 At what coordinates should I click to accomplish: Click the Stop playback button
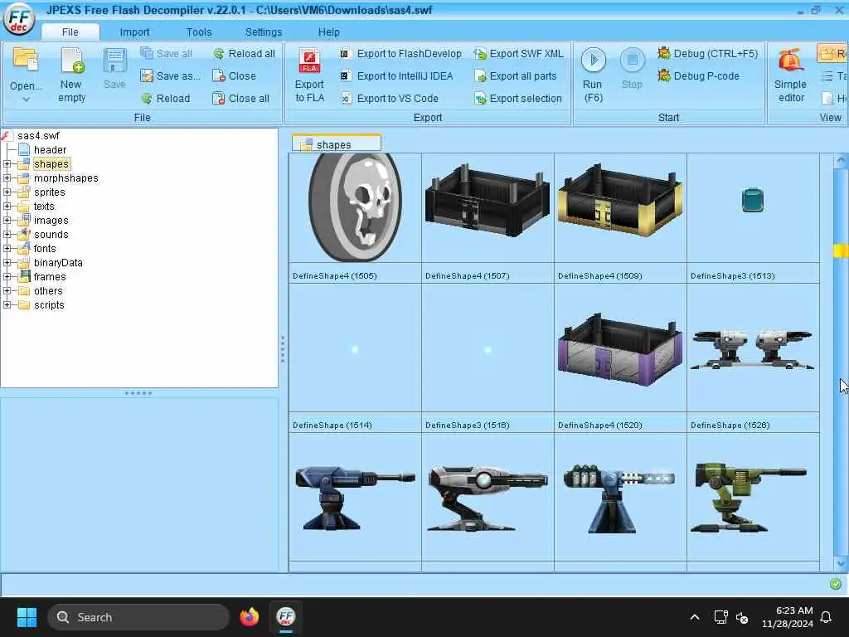click(x=632, y=68)
